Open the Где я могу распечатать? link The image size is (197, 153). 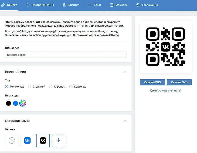pyautogui.click(x=166, y=91)
